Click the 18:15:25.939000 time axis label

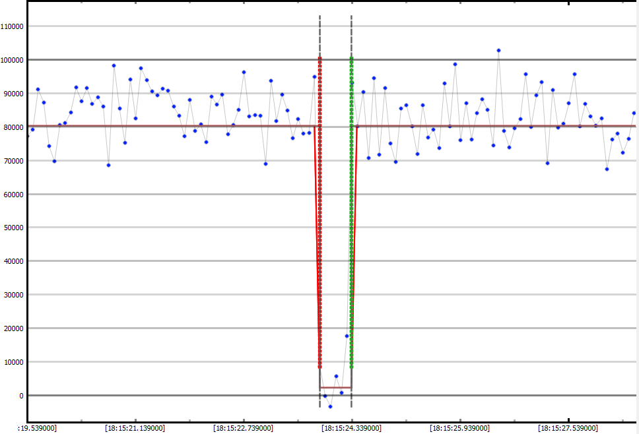(460, 428)
